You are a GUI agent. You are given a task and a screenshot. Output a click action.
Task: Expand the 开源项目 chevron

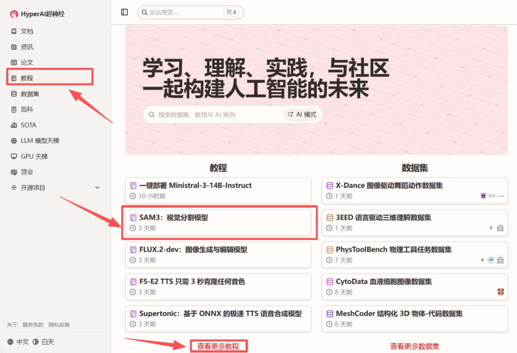[x=97, y=188]
